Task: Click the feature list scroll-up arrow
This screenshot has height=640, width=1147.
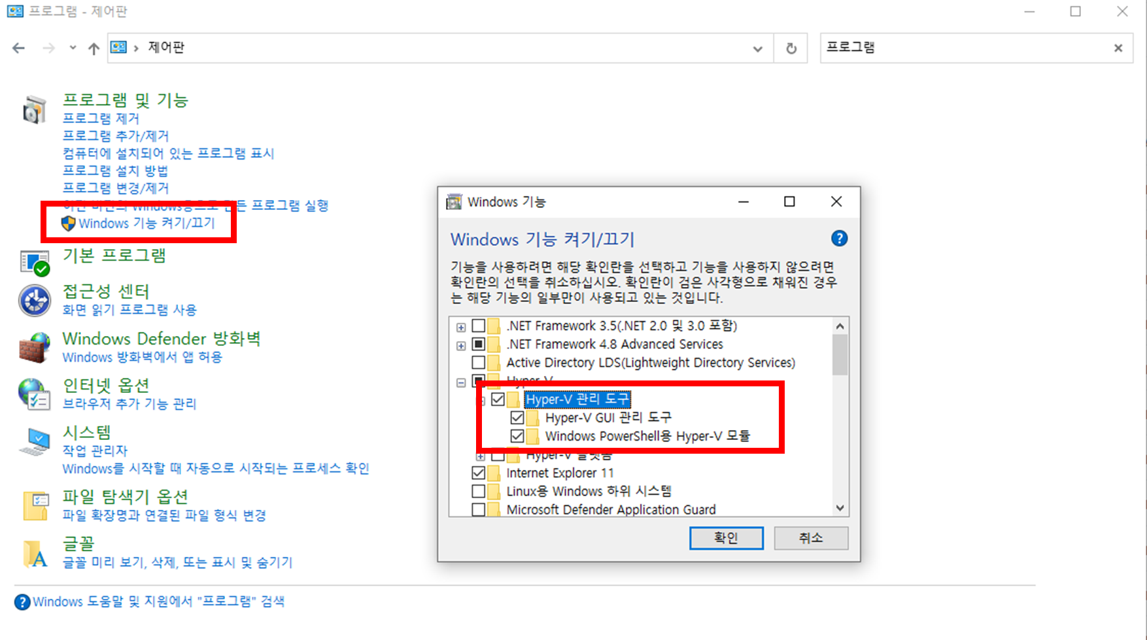Action: tap(840, 326)
